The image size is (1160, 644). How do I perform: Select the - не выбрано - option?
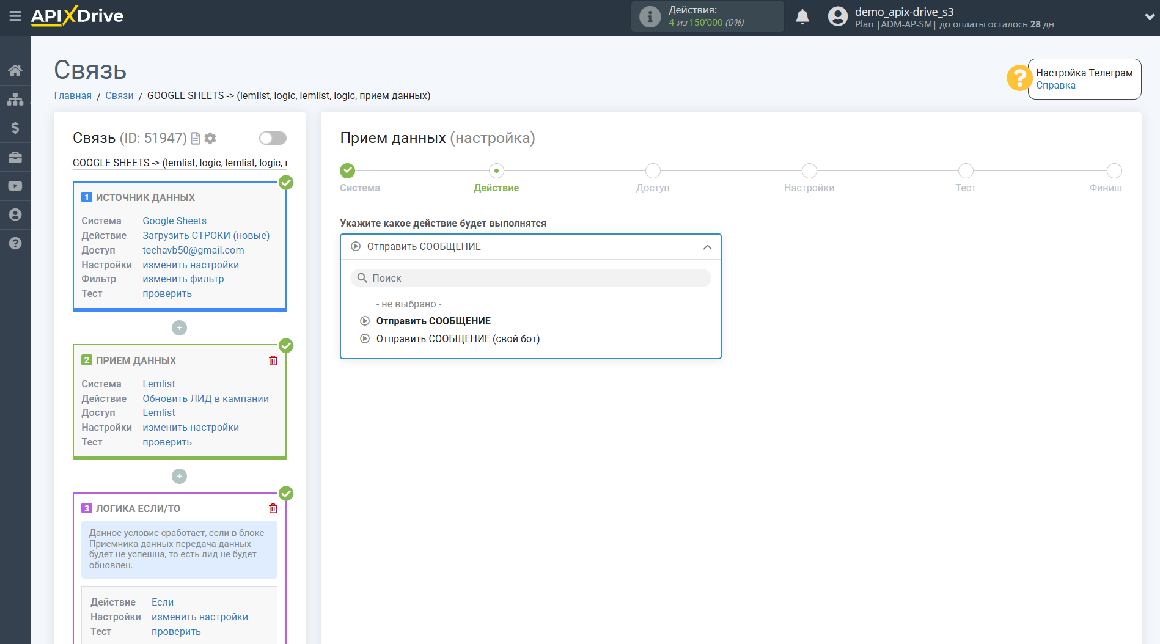coord(408,304)
